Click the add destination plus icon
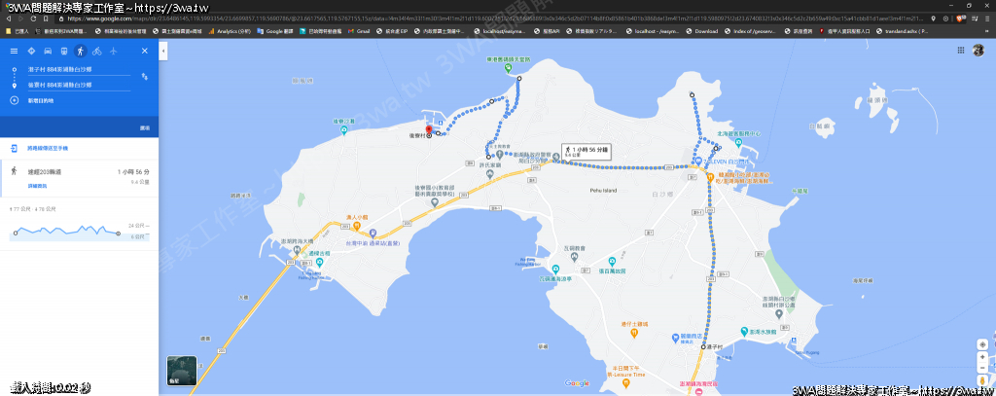The height and width of the screenshot is (396, 996). [15, 100]
